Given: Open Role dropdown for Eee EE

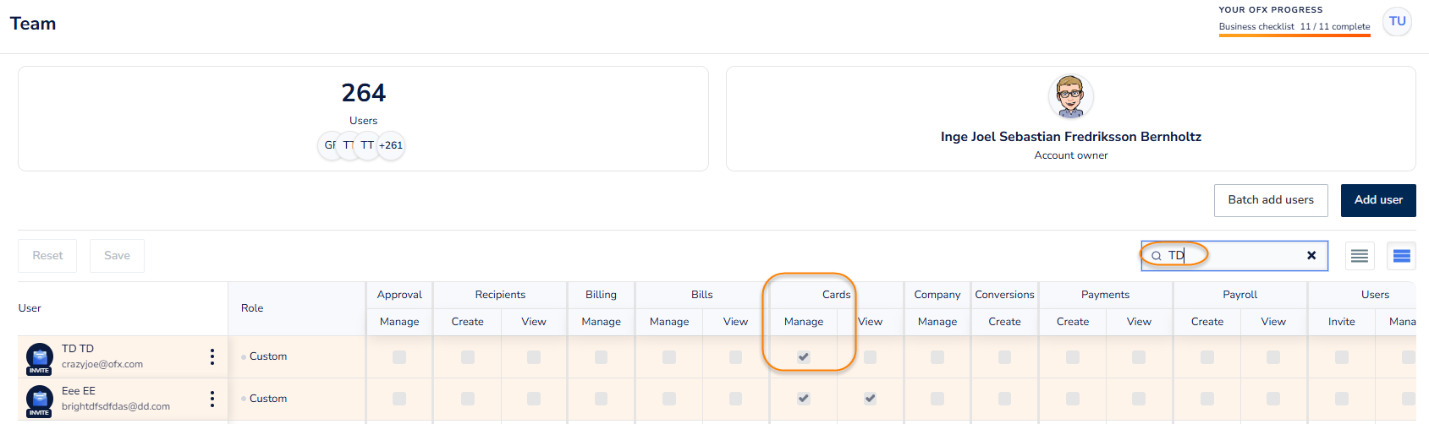Looking at the screenshot, I should (268, 399).
